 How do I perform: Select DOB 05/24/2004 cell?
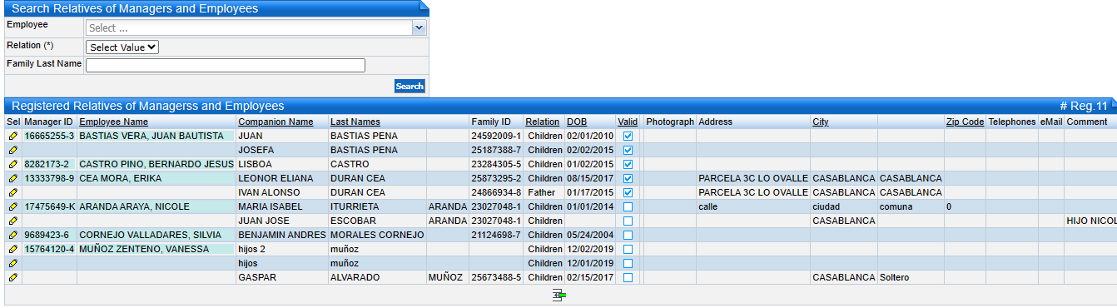(590, 235)
